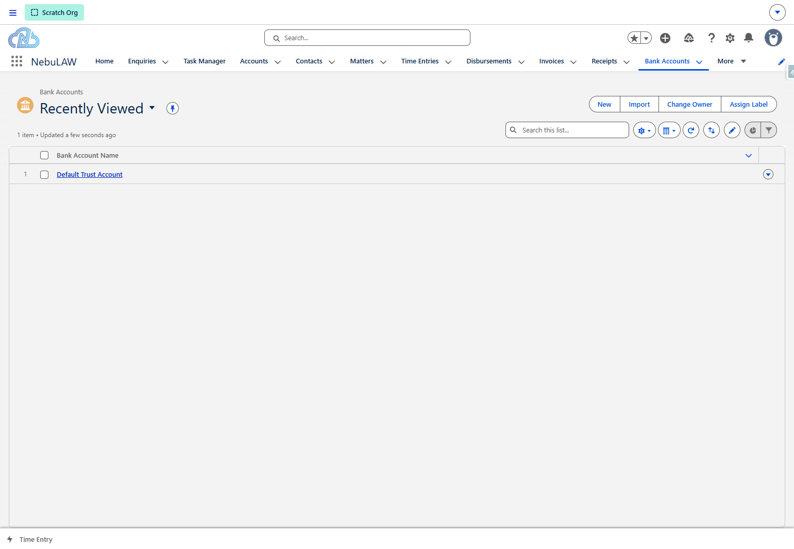The image size is (794, 549).
Task: Open row actions for Default Trust Account
Action: pos(768,174)
